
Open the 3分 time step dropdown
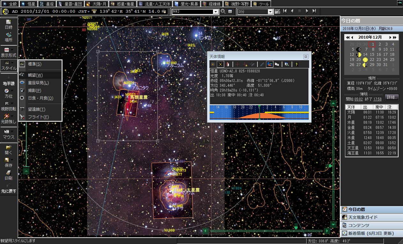point(270,12)
